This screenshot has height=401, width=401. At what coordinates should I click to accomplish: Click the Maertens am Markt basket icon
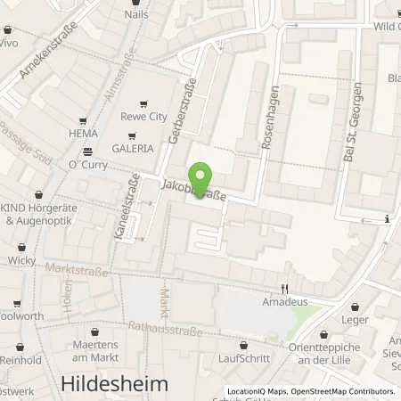pyautogui.click(x=94, y=331)
